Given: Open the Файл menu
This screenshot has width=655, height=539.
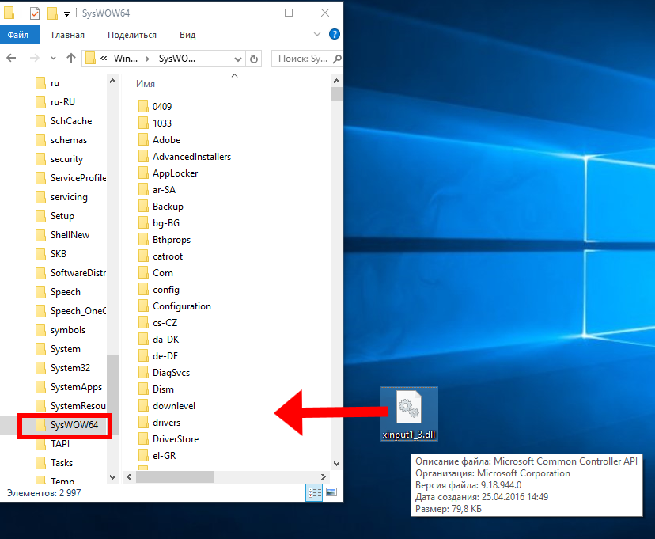Looking at the screenshot, I should pyautogui.click(x=18, y=35).
